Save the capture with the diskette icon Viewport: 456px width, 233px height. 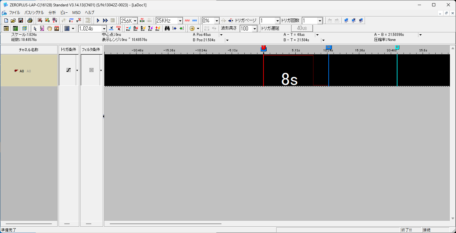tap(20, 20)
